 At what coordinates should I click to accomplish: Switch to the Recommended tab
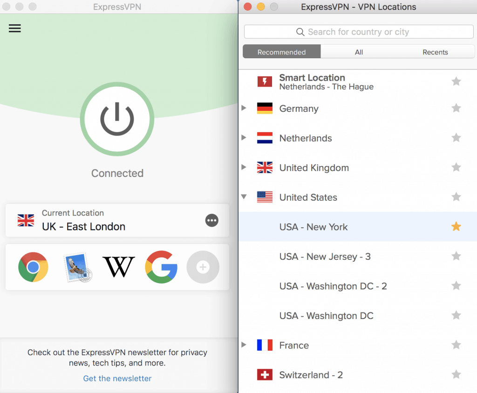281,52
